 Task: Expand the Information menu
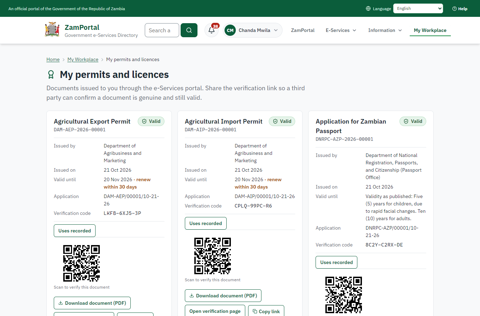coord(385,30)
